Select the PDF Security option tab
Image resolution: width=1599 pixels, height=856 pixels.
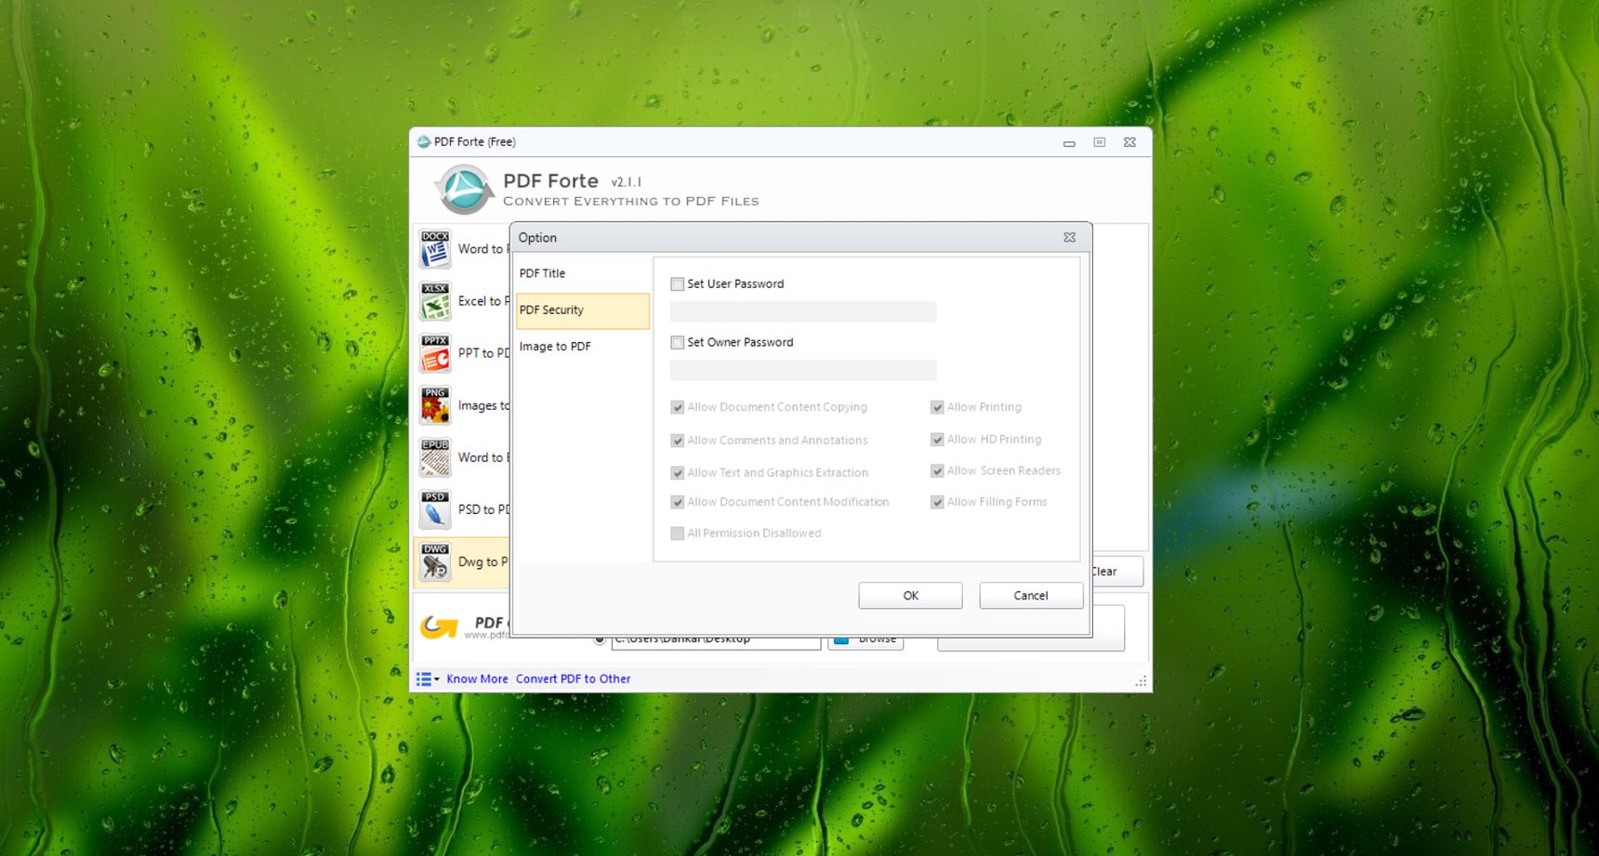(582, 310)
